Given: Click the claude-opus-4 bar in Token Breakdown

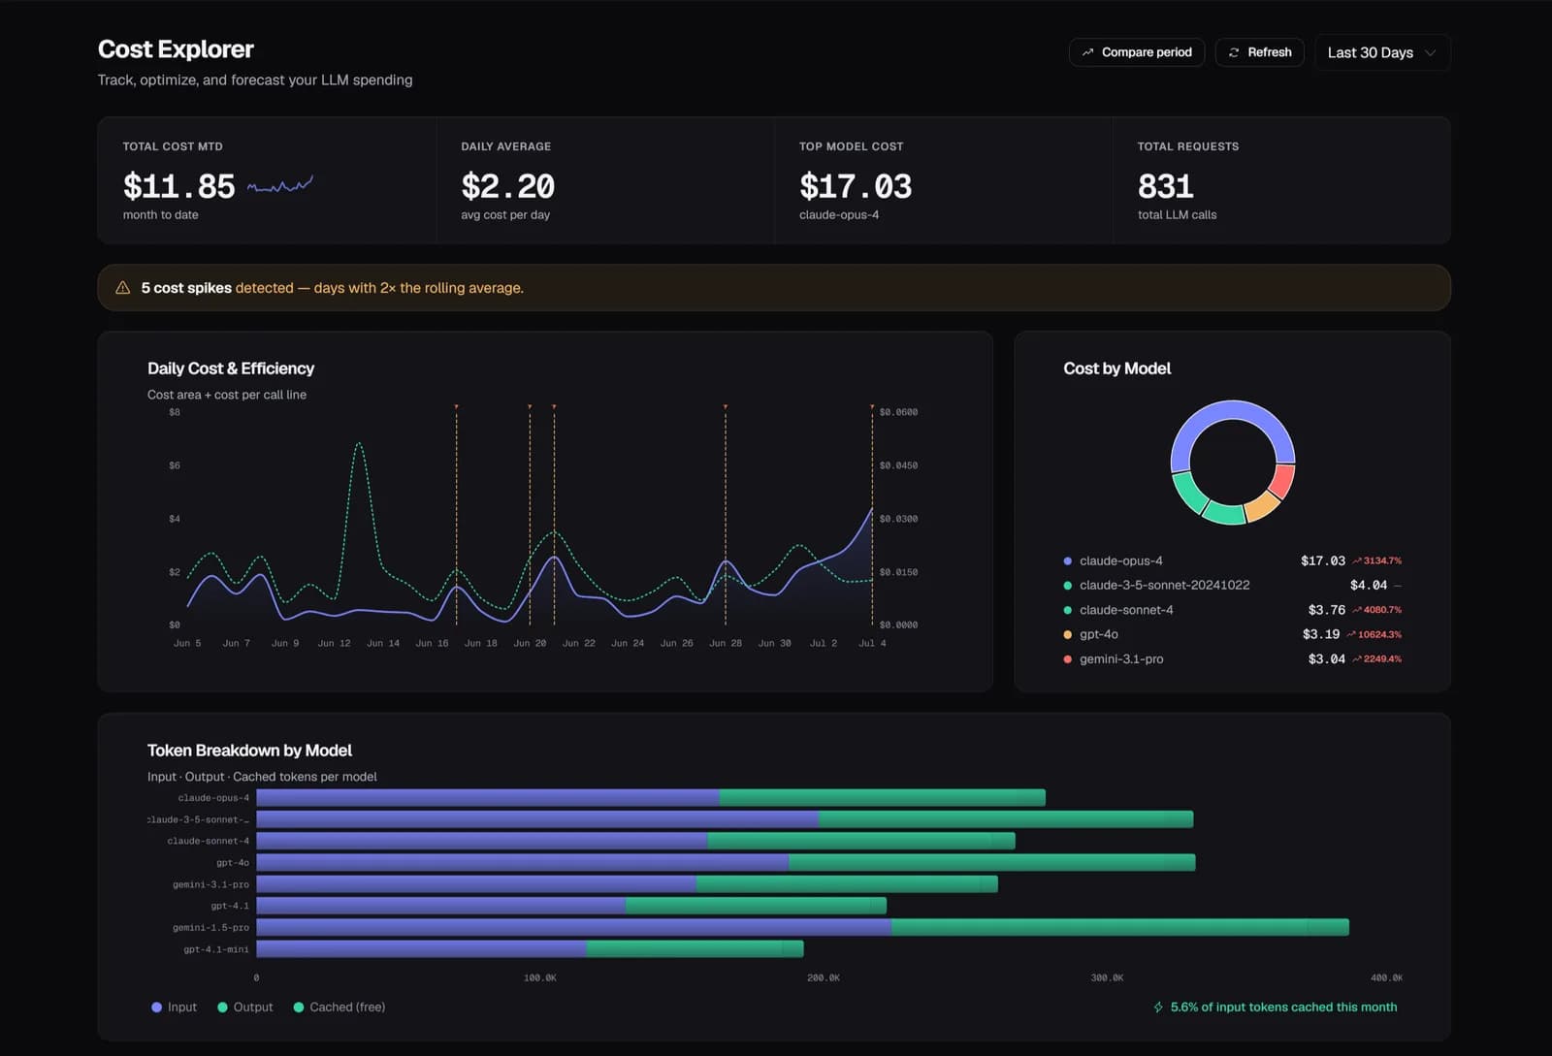Looking at the screenshot, I should coord(651,798).
